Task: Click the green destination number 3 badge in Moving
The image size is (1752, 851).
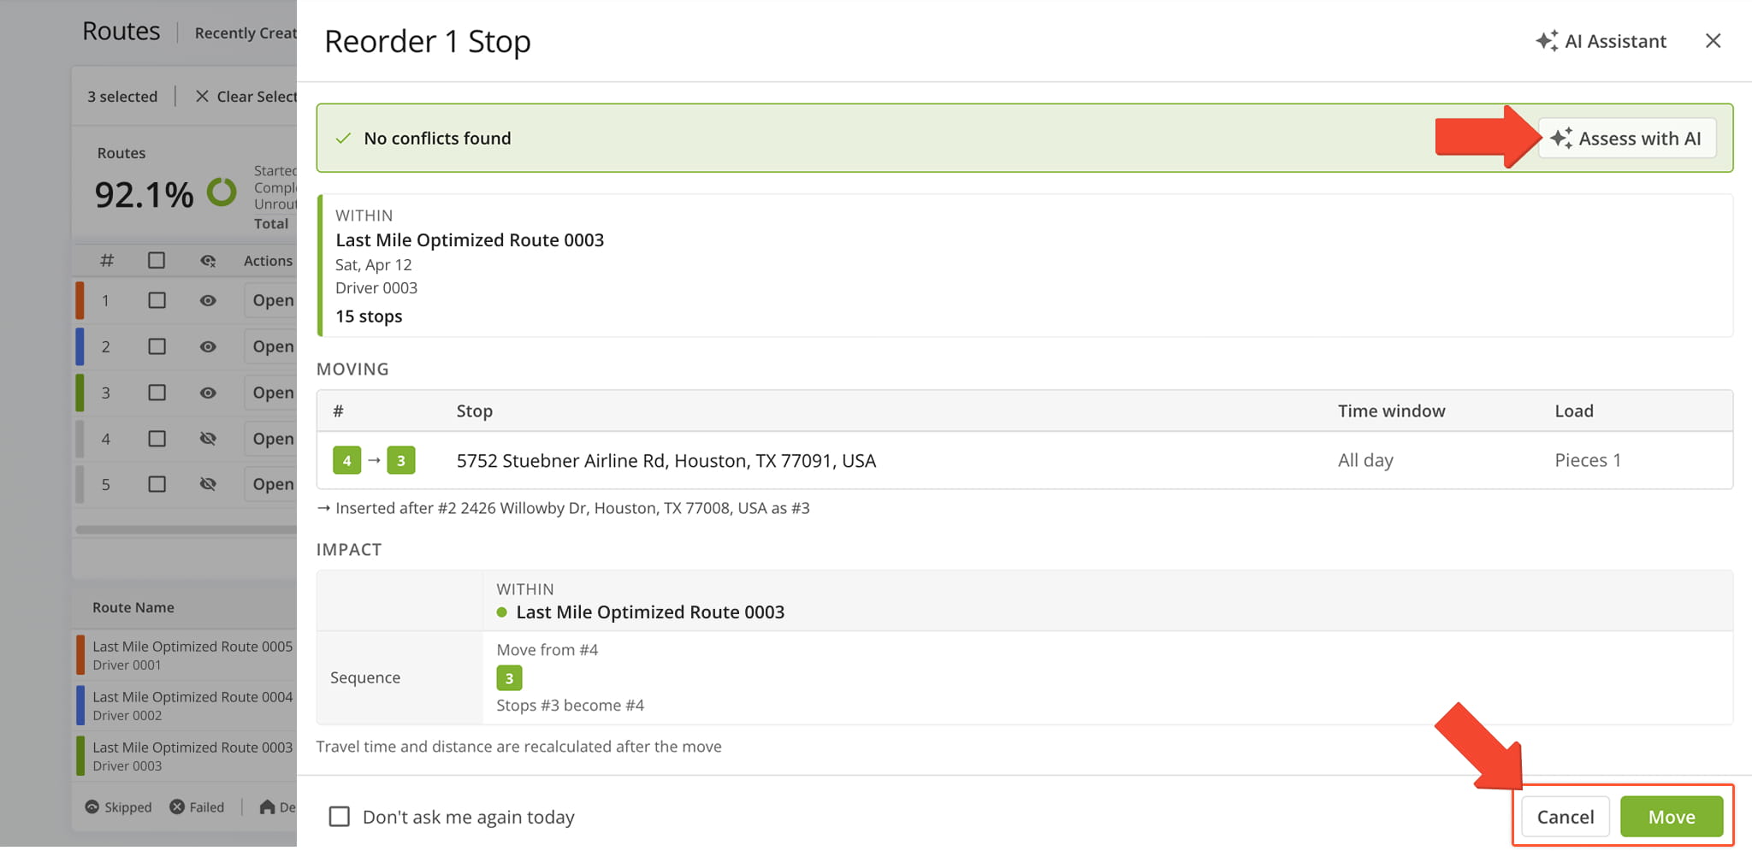Action: [x=401, y=460]
